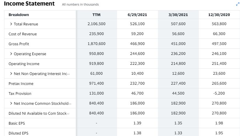
Task: Select the TTM column header
Action: click(96, 15)
